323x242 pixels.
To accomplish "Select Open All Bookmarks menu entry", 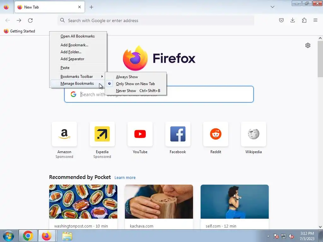I will point(78,36).
